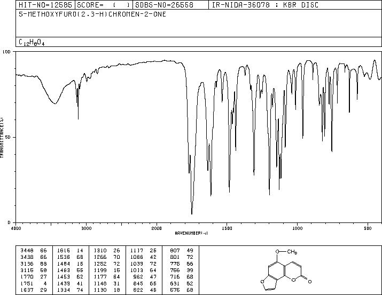Image resolution: width=382 pixels, height=295 pixels.
Task: Click the 1000 tick label on the wavenumber axis
Action: [297, 228]
